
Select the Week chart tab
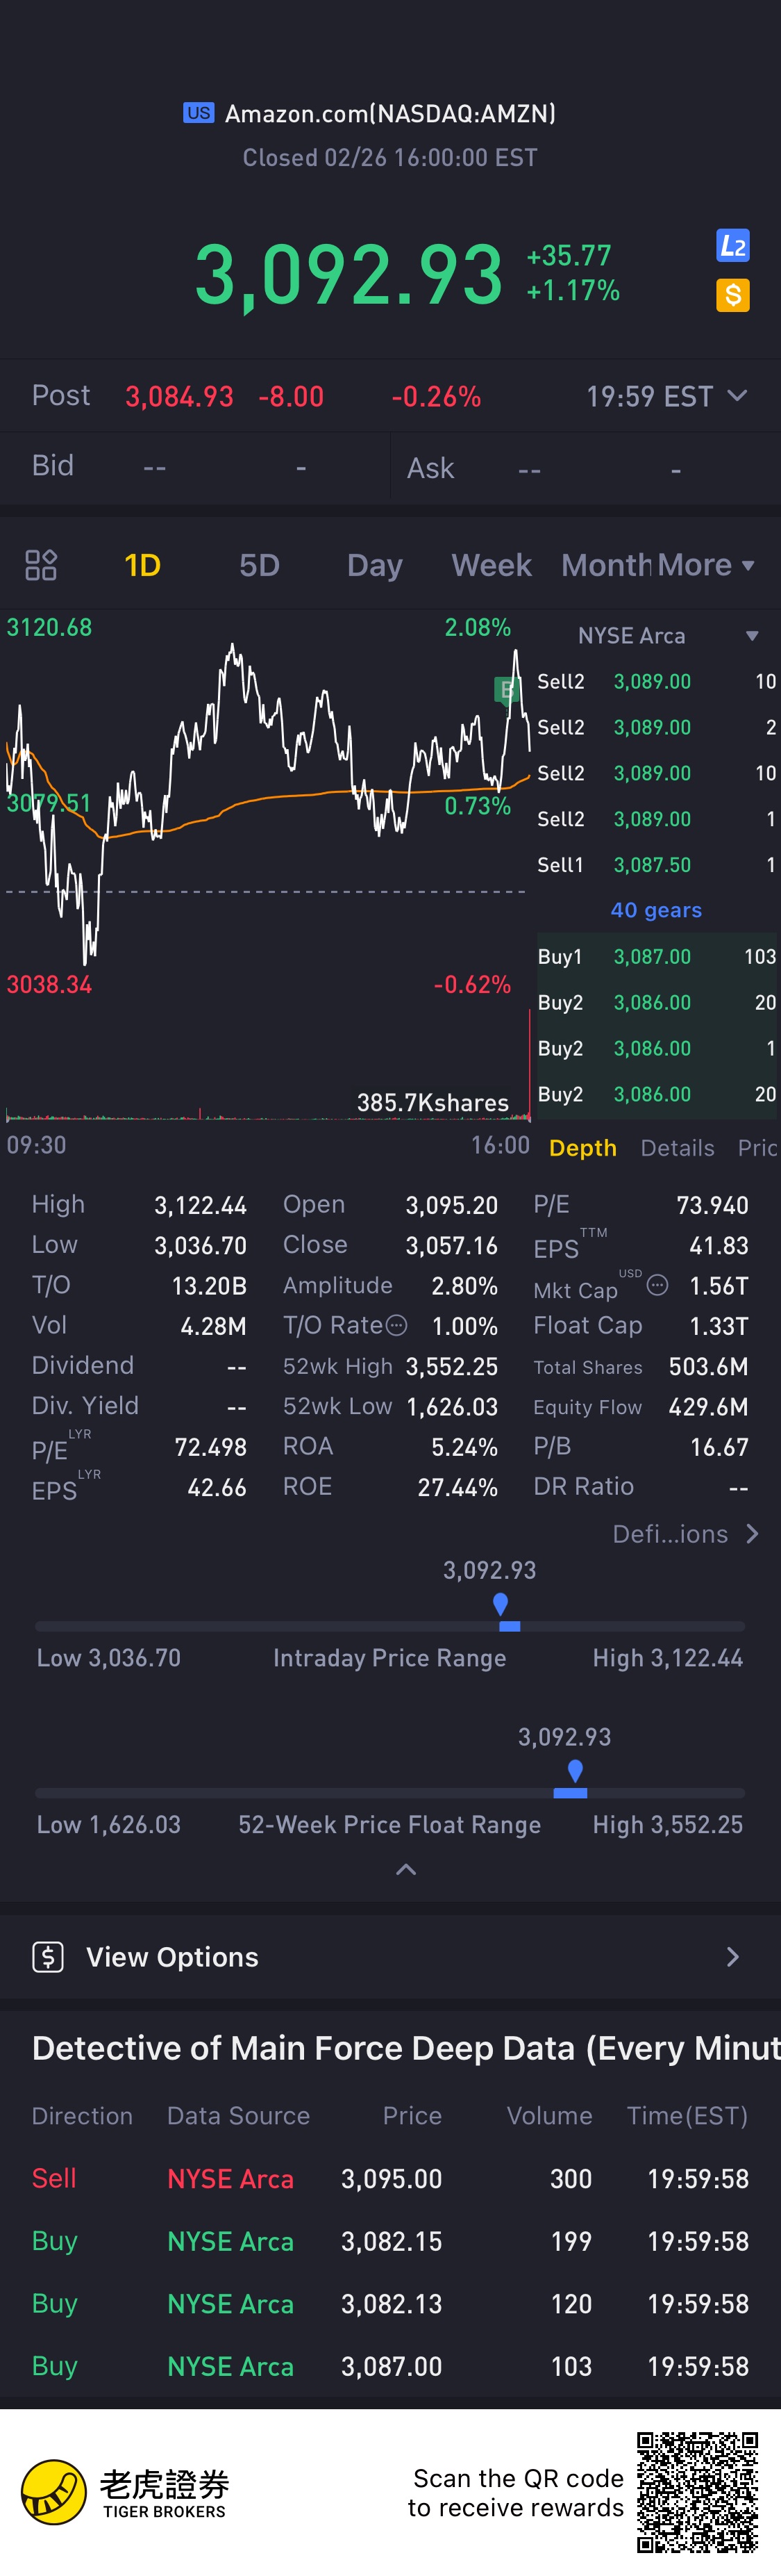coord(492,565)
